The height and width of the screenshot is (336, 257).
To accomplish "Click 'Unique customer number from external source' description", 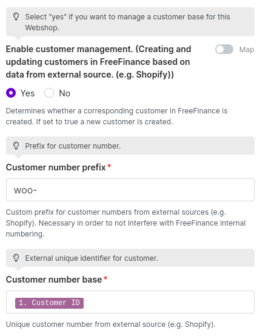I will pos(110,324).
